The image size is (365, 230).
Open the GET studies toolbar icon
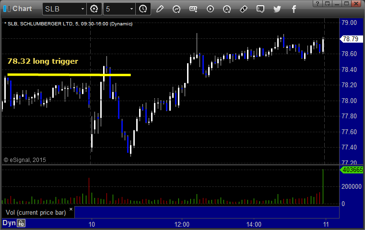click(193, 9)
